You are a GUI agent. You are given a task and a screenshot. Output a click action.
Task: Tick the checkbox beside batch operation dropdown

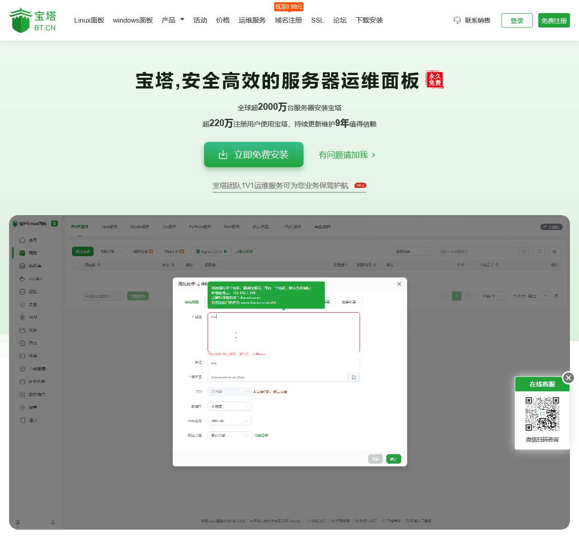point(77,296)
